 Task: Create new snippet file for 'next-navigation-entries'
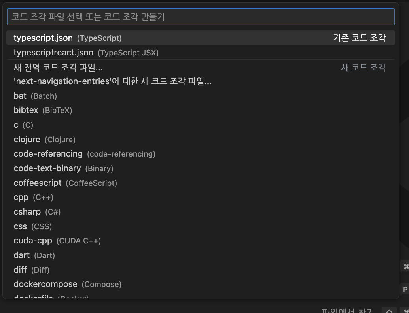pos(201,81)
